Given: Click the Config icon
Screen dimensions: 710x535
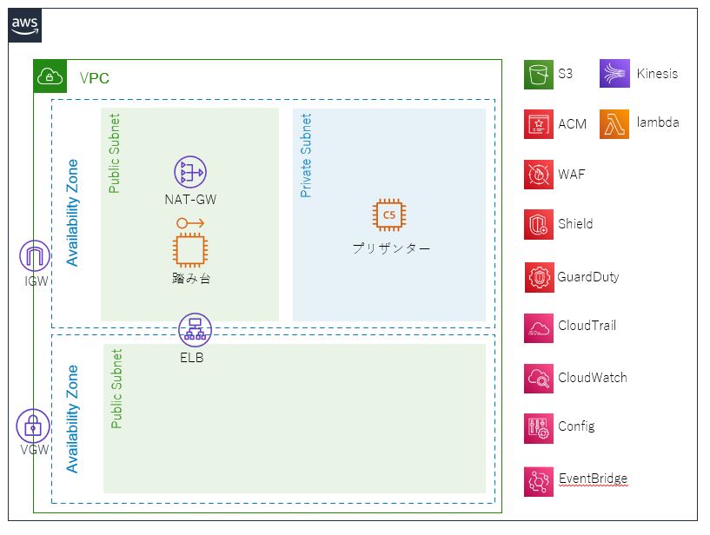Looking at the screenshot, I should [x=539, y=428].
